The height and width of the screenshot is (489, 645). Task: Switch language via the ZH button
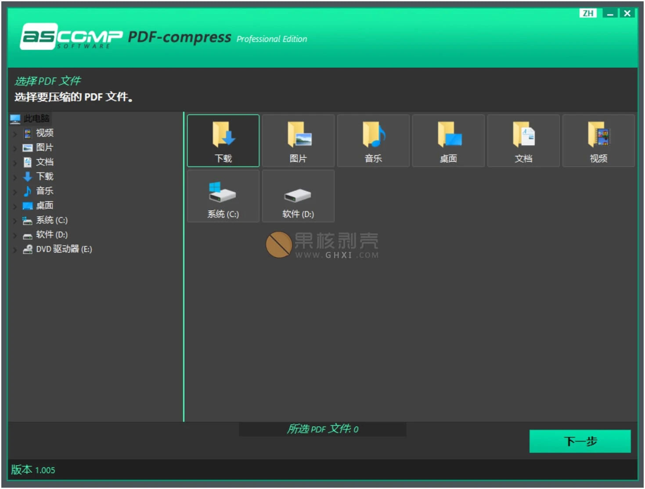click(x=587, y=13)
